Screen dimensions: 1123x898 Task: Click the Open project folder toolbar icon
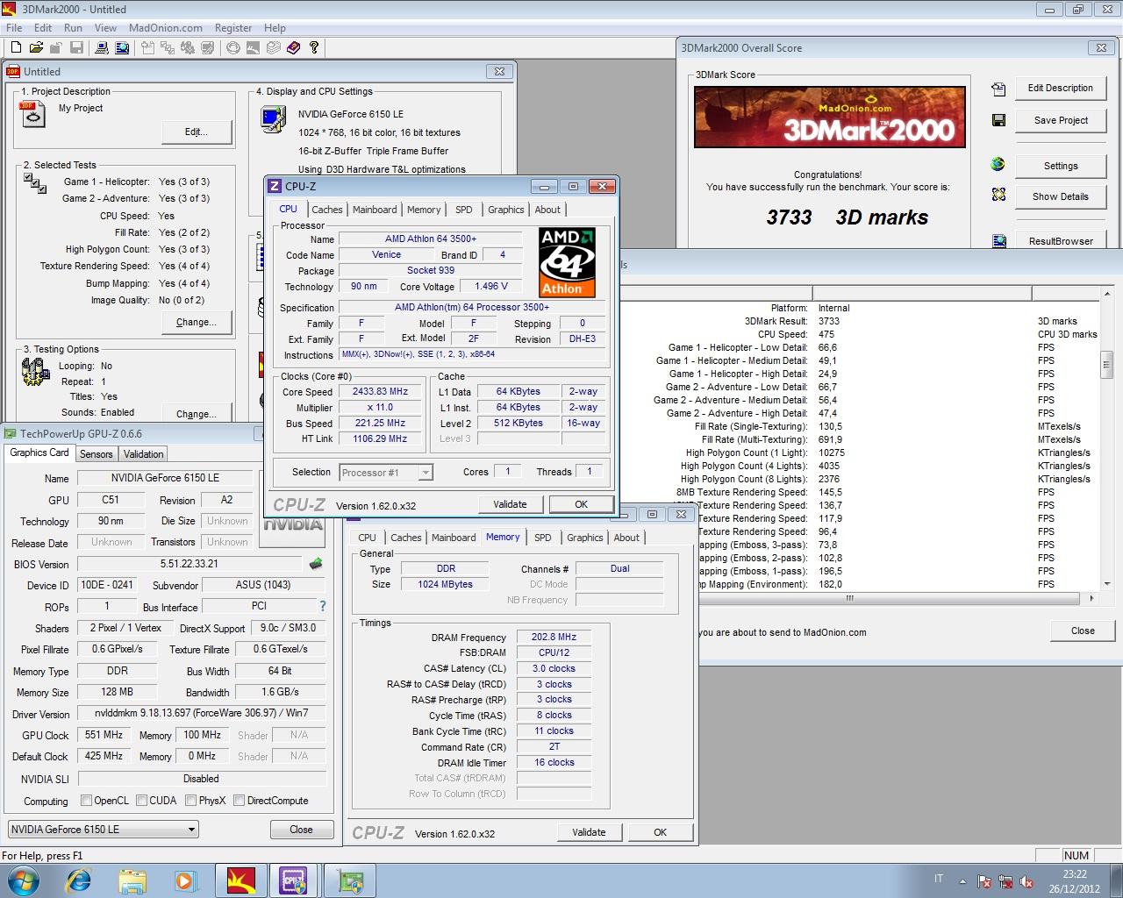click(36, 47)
